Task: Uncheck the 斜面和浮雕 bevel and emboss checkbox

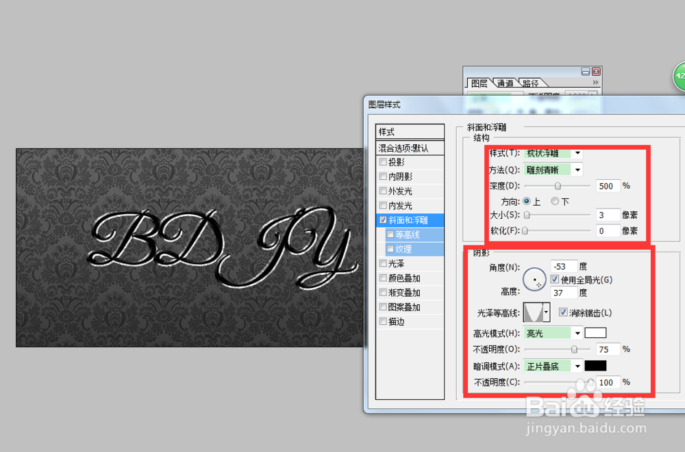Action: pos(383,220)
